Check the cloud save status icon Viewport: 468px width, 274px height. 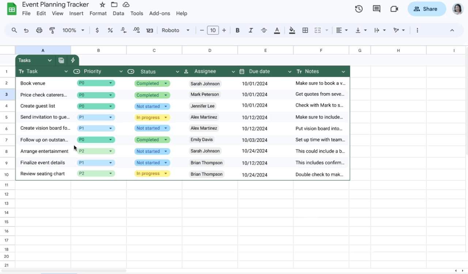[126, 5]
